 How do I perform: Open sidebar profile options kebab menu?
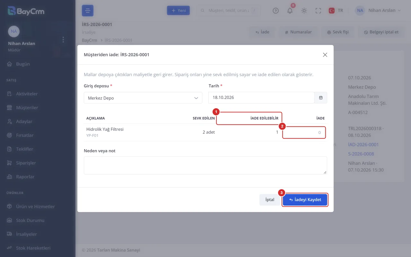(63, 40)
